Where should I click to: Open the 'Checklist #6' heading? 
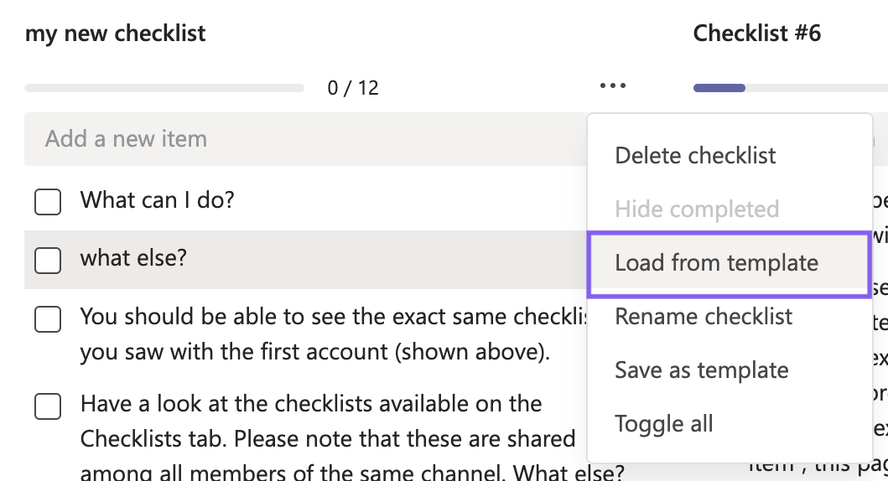coord(756,34)
